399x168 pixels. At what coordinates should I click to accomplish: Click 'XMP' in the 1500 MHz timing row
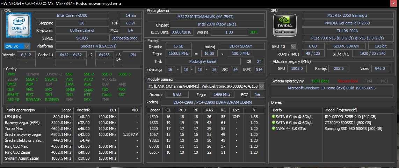pos(236,117)
